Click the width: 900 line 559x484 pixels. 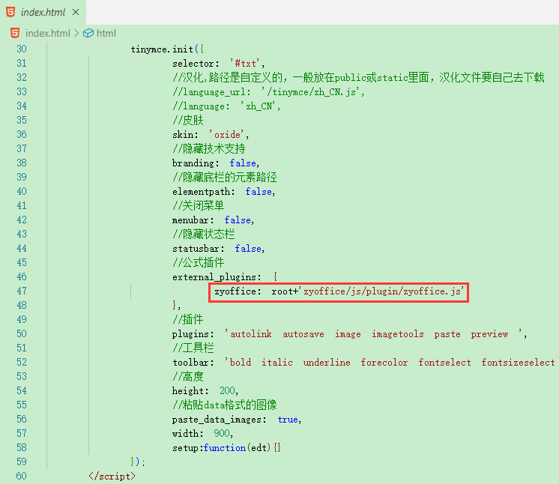[x=202, y=434]
